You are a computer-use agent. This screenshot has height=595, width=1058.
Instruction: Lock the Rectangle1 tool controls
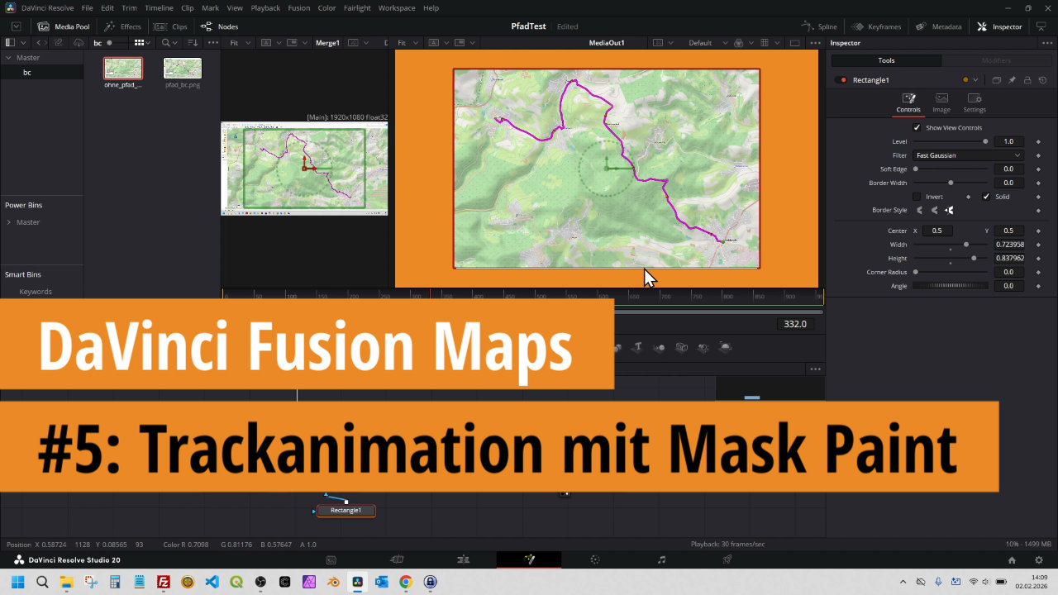[x=1027, y=80]
